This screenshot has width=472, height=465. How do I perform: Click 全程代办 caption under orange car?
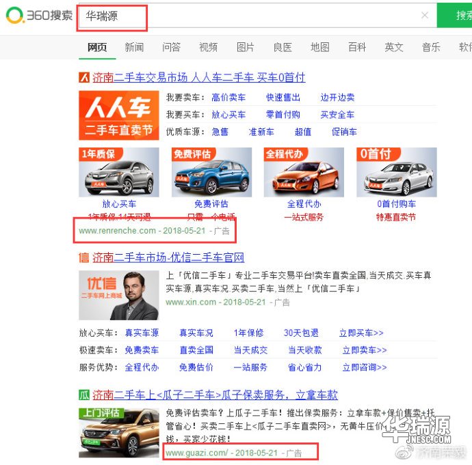coord(304,204)
